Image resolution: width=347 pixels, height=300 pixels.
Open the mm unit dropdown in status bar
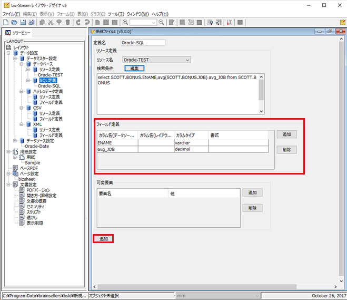pyautogui.click(x=218, y=296)
